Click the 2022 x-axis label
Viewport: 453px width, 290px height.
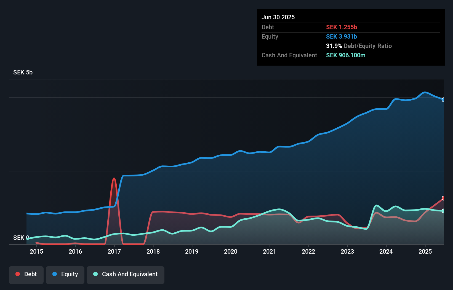tap(308, 251)
